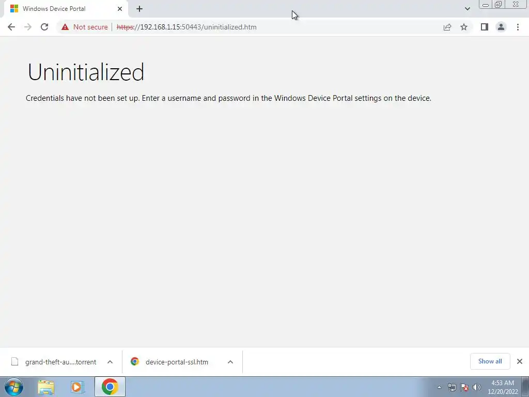Open the grand-theft-au....torrent download
This screenshot has height=397, width=529.
(x=61, y=362)
